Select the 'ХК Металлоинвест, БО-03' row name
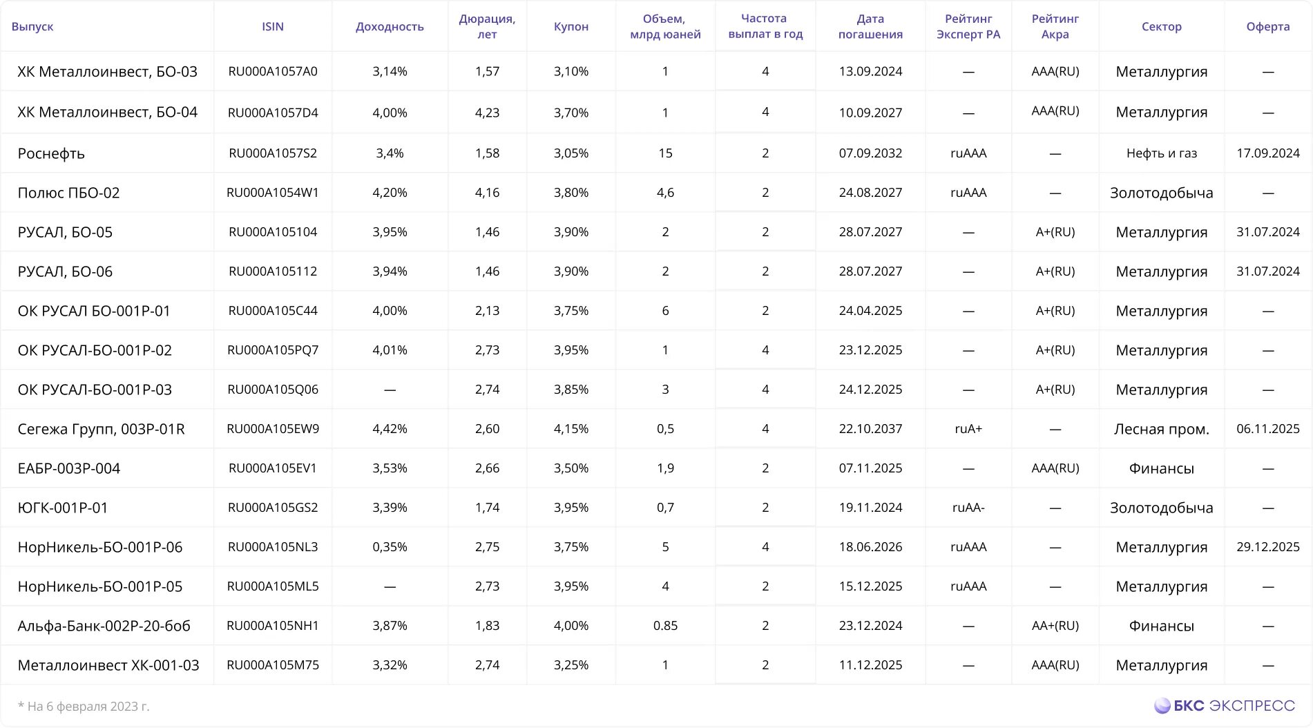 click(108, 72)
